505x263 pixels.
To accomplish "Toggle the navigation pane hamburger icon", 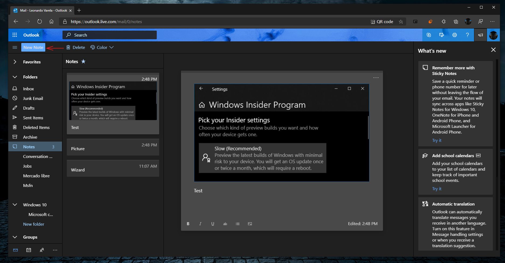I will (x=15, y=47).
